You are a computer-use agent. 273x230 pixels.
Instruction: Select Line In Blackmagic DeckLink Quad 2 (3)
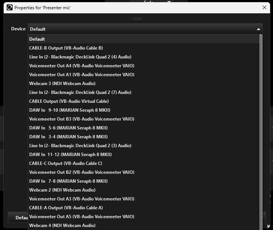click(x=144, y=145)
